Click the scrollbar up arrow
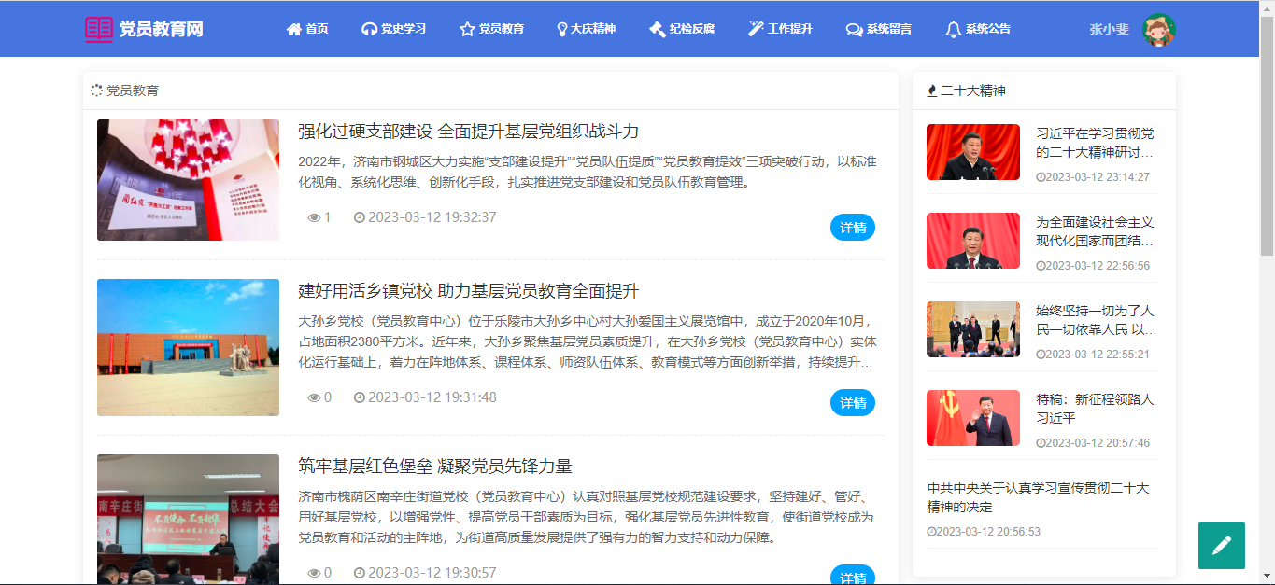Viewport: 1275px width, 585px height. tap(1267, 7)
